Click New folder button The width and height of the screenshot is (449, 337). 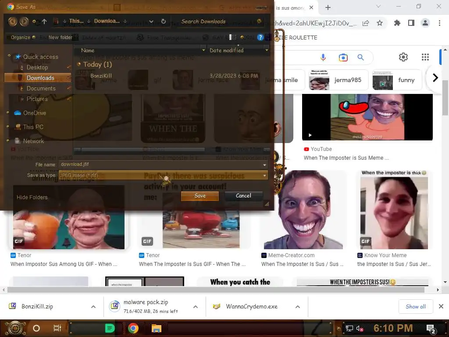click(61, 37)
